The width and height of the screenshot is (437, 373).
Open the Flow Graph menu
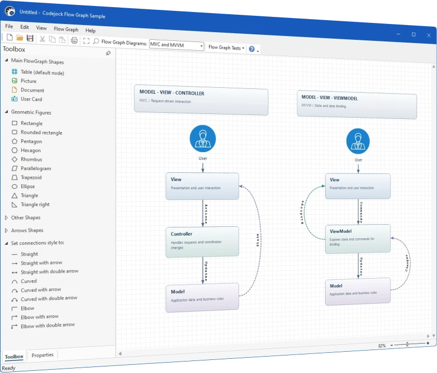[66, 29]
